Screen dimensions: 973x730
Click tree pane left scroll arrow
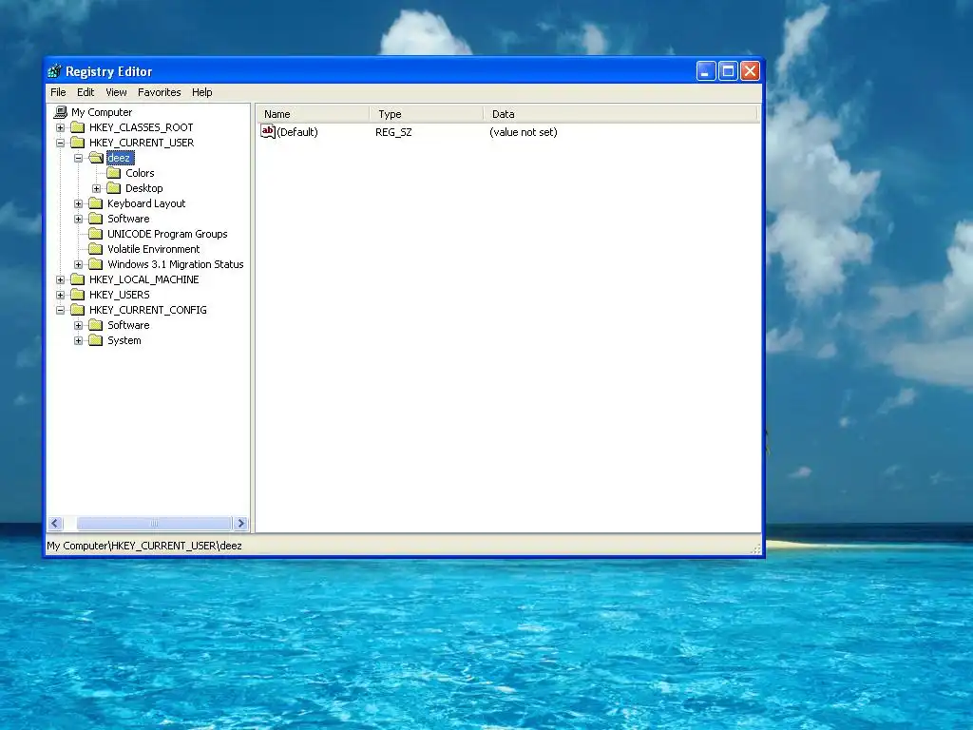pos(55,524)
